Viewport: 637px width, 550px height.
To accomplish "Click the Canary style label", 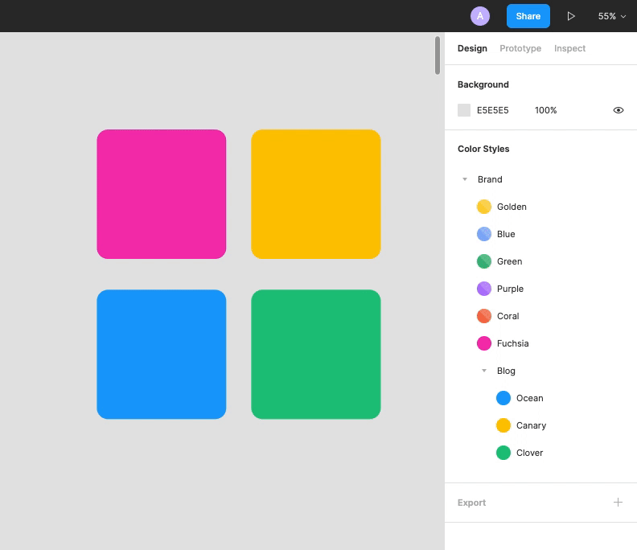I will [x=531, y=425].
